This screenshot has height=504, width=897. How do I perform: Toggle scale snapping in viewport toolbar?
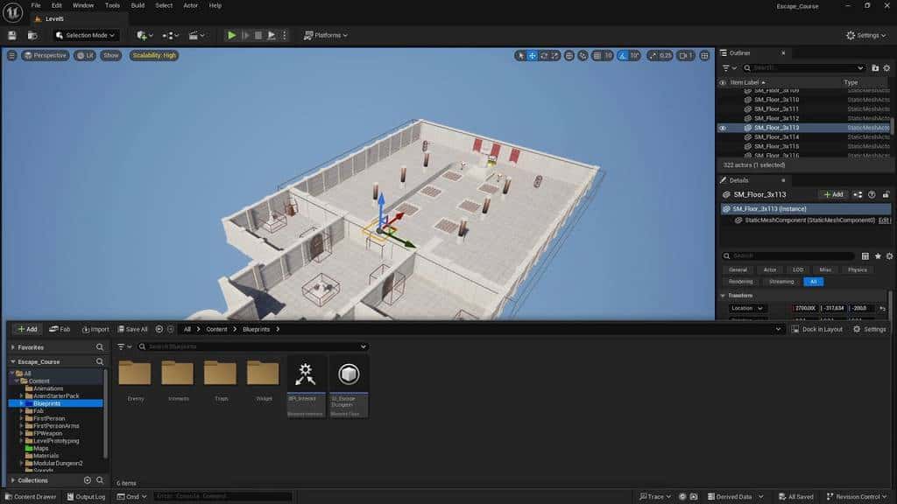(x=653, y=55)
